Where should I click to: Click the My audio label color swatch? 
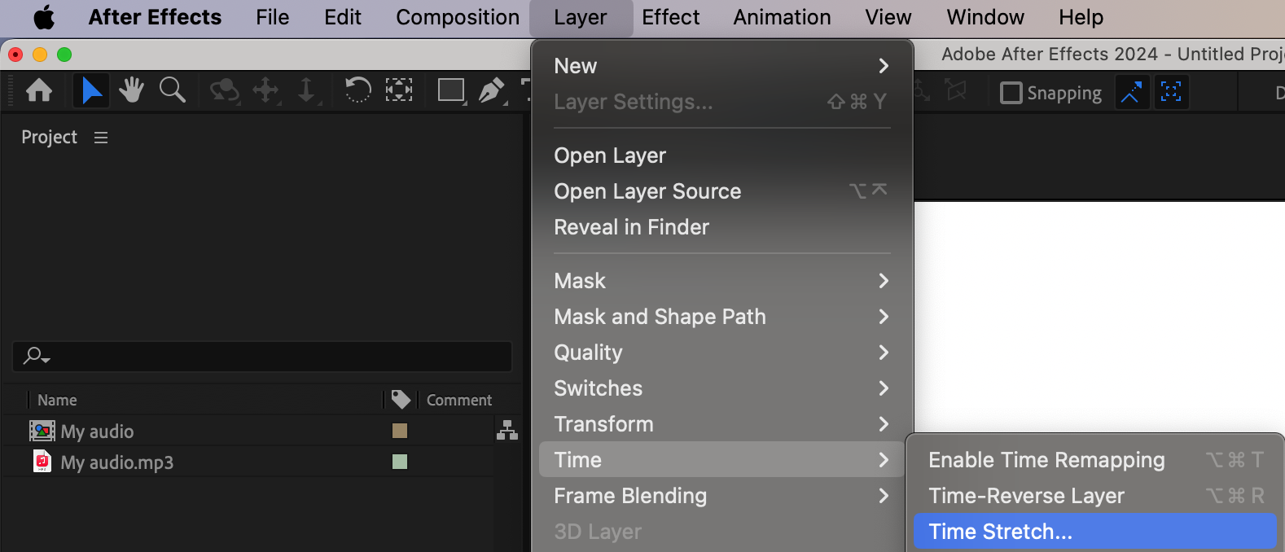click(400, 431)
